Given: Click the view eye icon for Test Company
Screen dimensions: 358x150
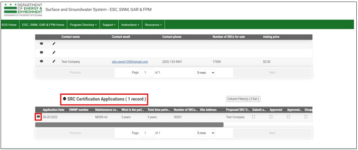Looking at the screenshot, I should pyautogui.click(x=41, y=62).
